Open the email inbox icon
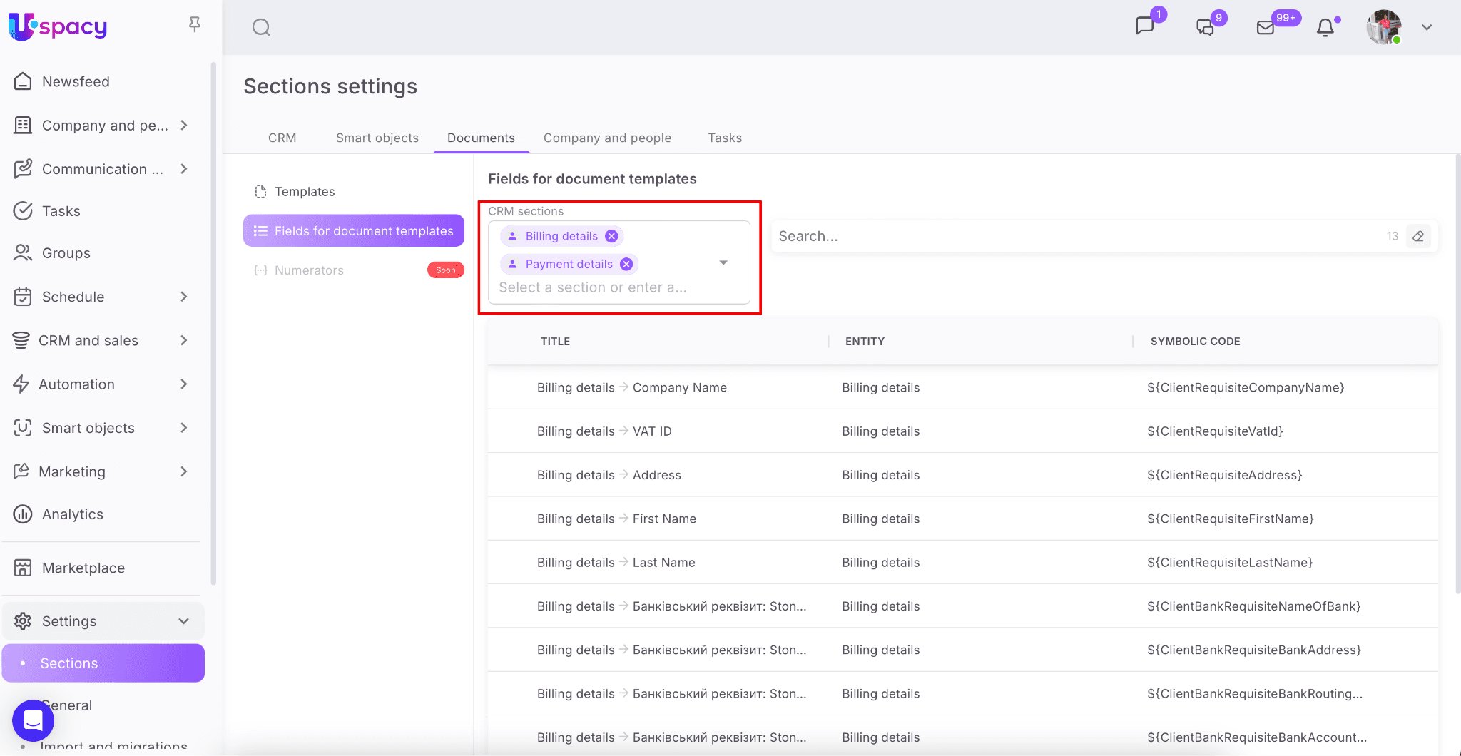1461x756 pixels. 1265,28
